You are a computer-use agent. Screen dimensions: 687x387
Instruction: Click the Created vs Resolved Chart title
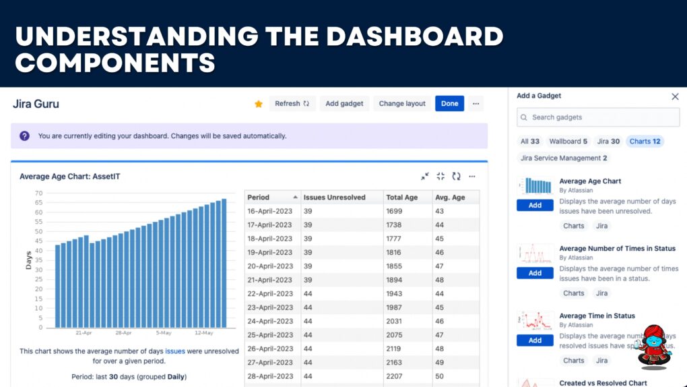coord(603,383)
